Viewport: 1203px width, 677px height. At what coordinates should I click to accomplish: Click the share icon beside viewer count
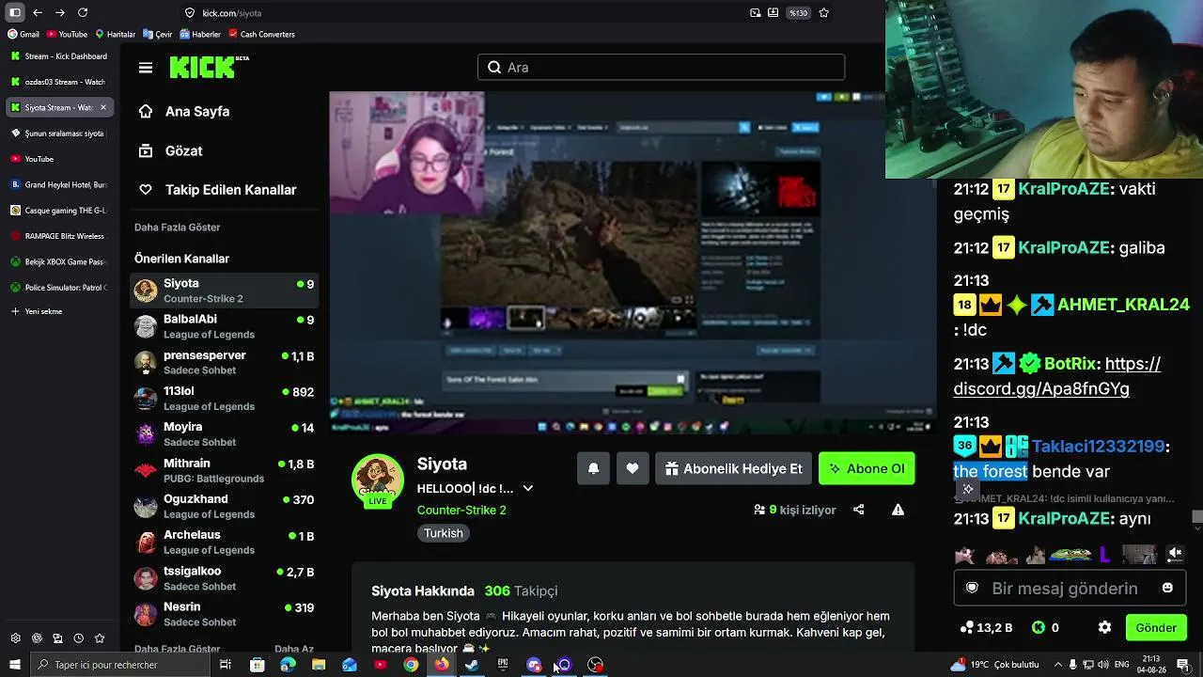tap(858, 510)
